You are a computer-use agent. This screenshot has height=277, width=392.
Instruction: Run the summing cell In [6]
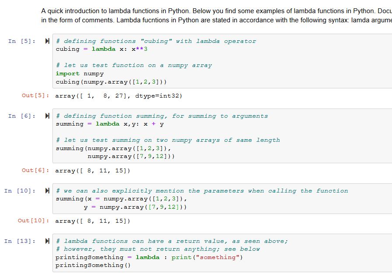[47, 116]
